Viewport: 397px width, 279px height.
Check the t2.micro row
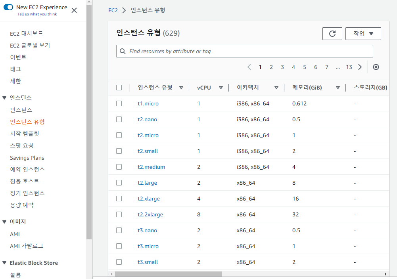tap(119, 135)
